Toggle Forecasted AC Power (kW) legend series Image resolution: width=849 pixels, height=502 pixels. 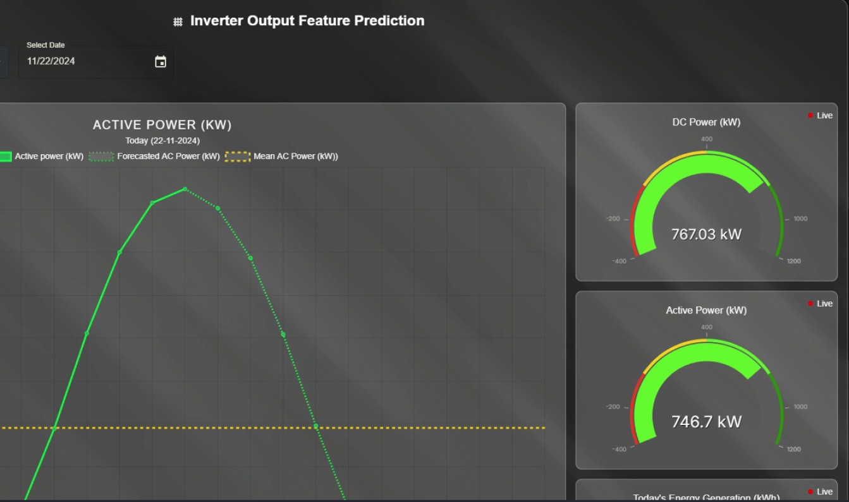[x=154, y=156]
